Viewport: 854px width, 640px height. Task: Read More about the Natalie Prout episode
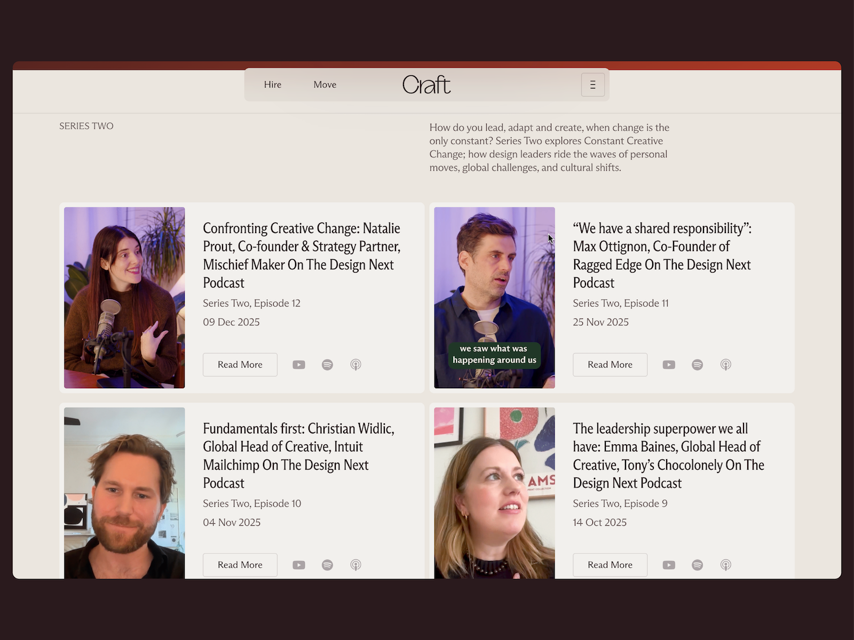[240, 364]
